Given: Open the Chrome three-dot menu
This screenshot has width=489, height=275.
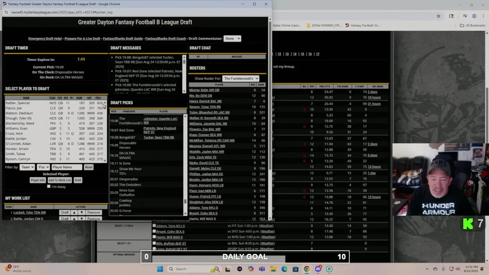Looking at the screenshot, I should pos(483,16).
